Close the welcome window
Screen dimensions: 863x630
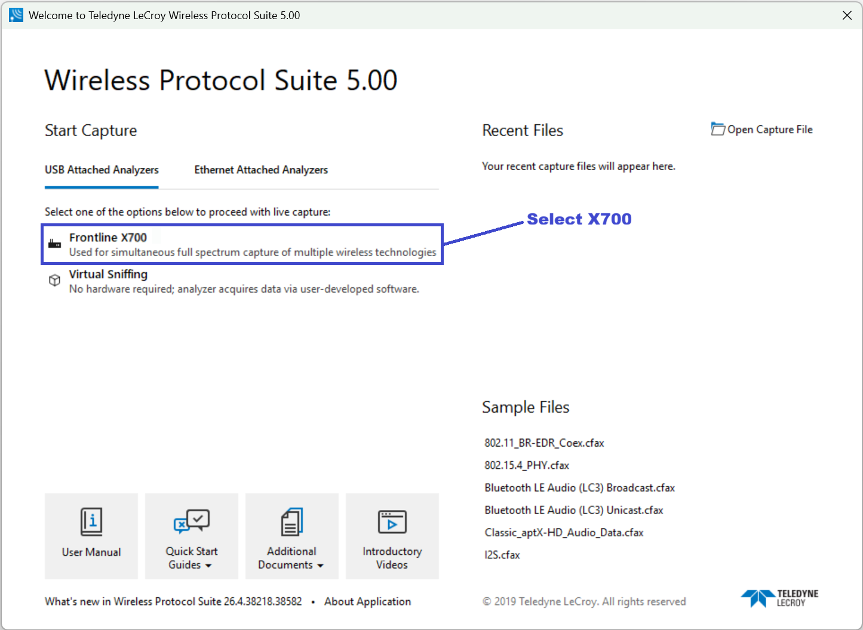847,15
